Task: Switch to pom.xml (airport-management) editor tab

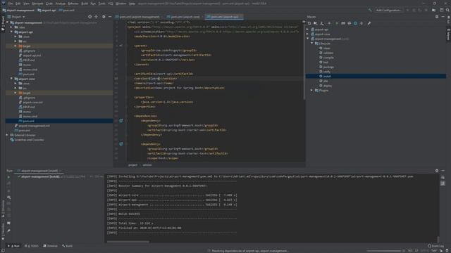Action: tap(137, 17)
